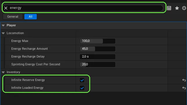
Task: Select the All filter tab
Action: [x=30, y=16]
